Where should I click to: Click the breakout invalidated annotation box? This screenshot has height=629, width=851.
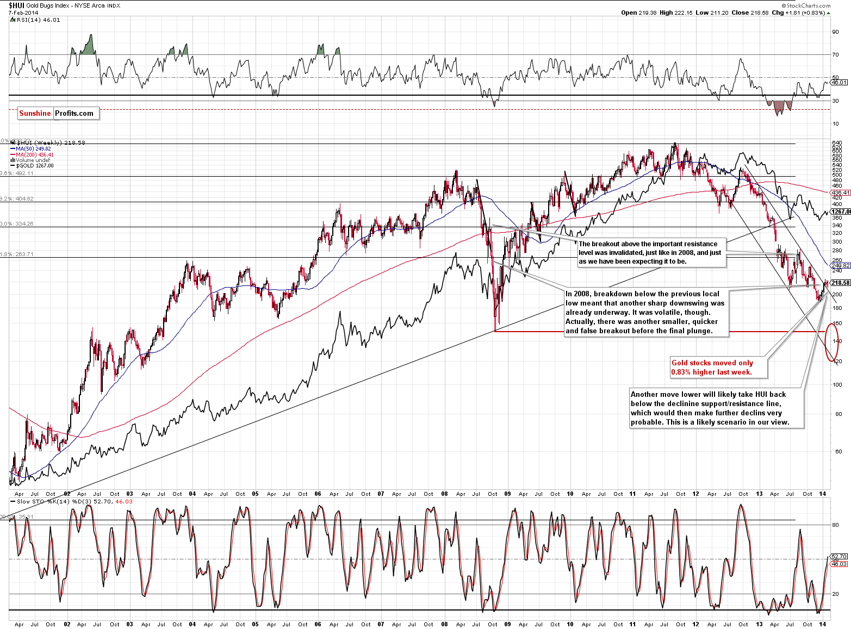tap(651, 253)
